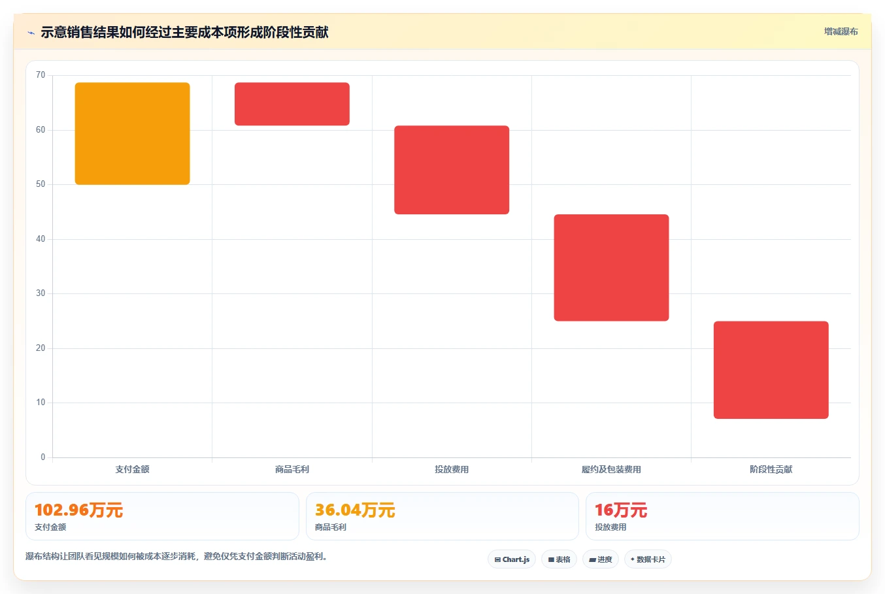Click the red 投放费用 waterfall bar
This screenshot has height=594, width=885.
(452, 170)
